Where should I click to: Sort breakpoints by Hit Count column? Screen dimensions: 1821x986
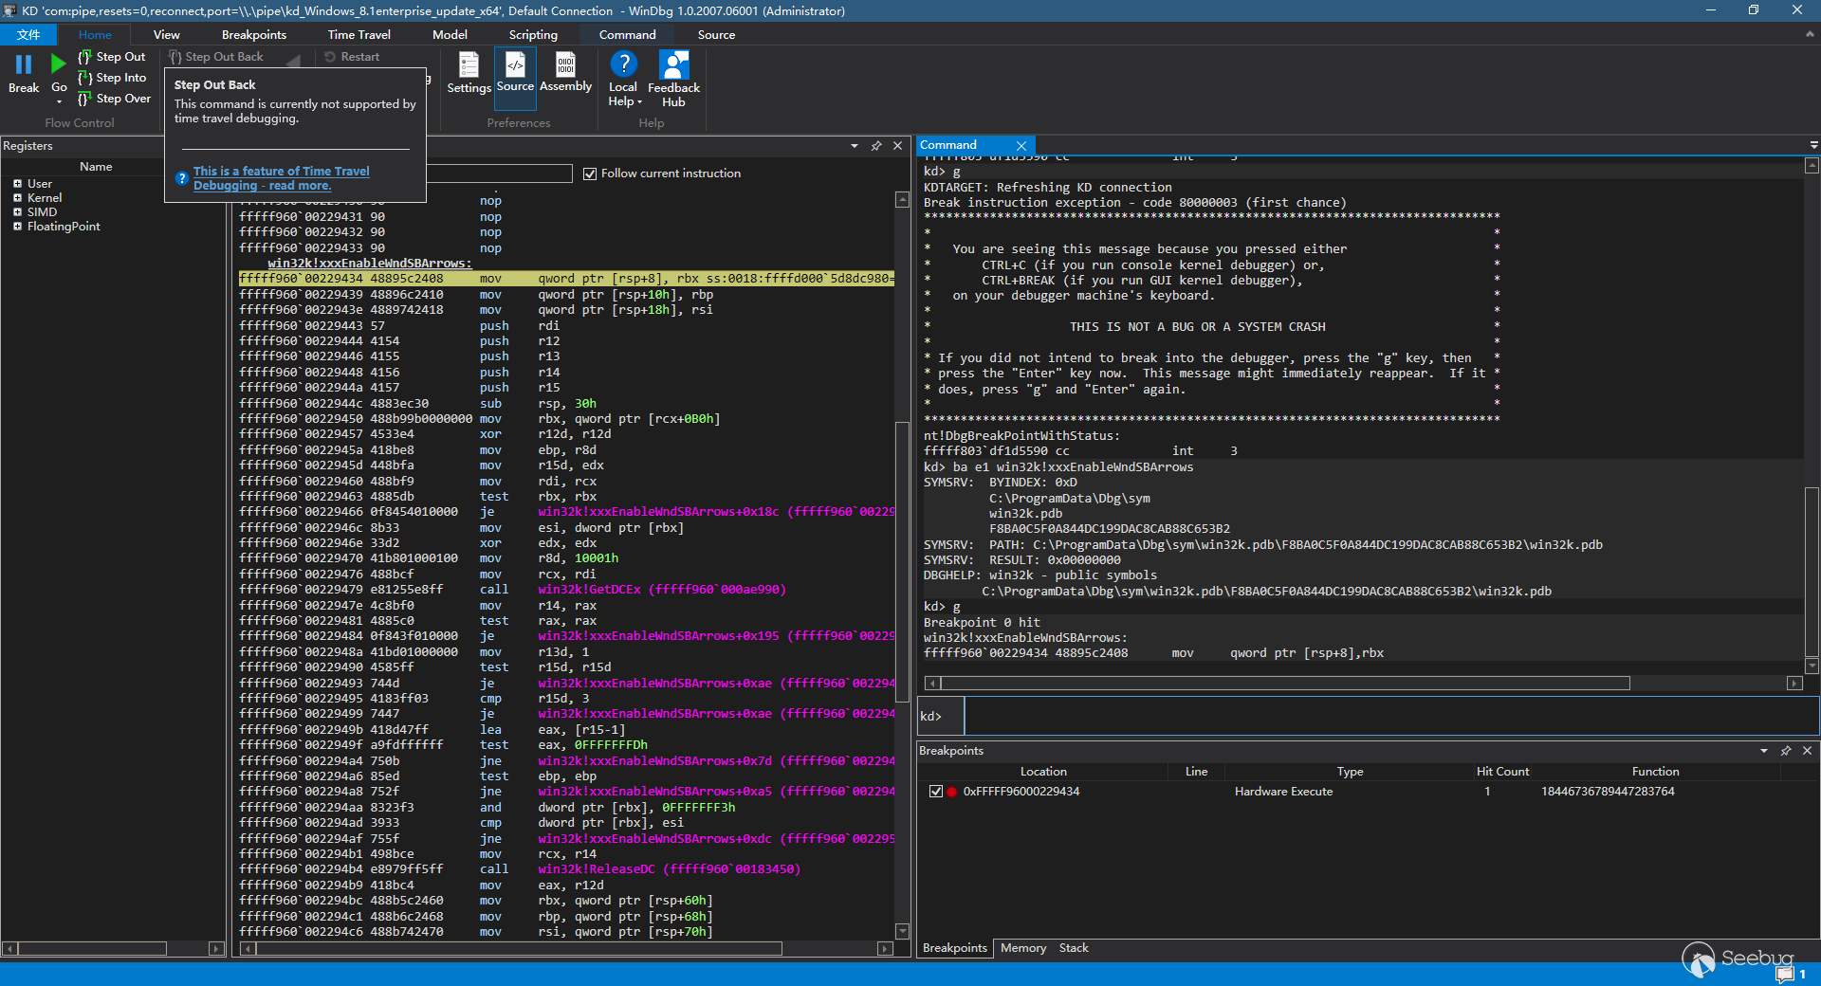click(1502, 772)
